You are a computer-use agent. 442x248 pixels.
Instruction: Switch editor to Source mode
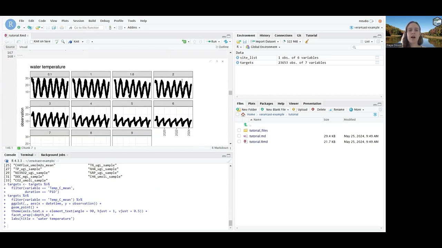coord(10,47)
